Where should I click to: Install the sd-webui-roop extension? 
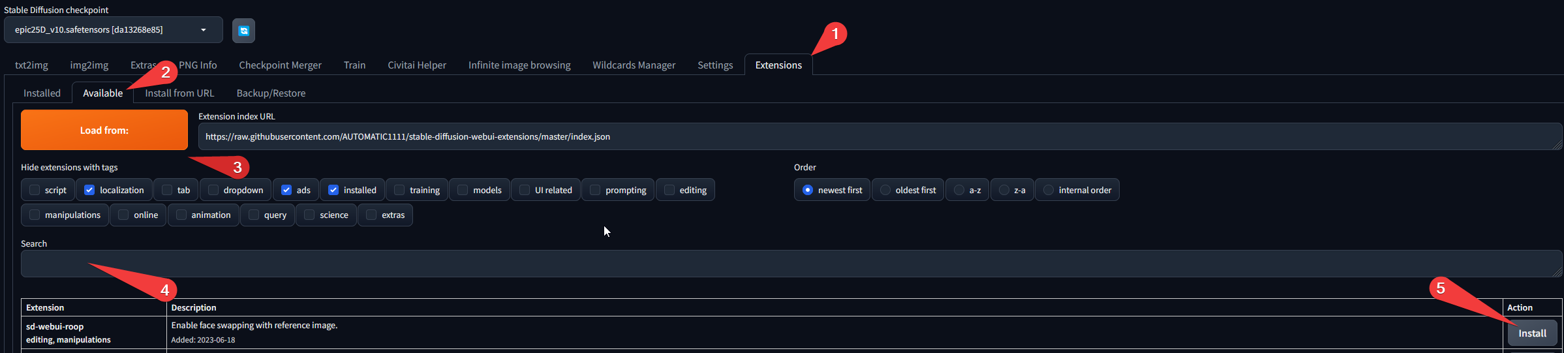pos(1532,333)
